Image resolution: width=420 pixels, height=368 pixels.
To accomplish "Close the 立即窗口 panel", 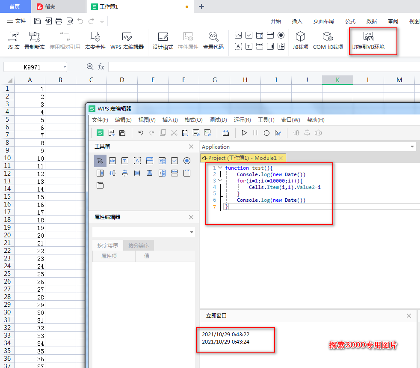I will point(409,316).
